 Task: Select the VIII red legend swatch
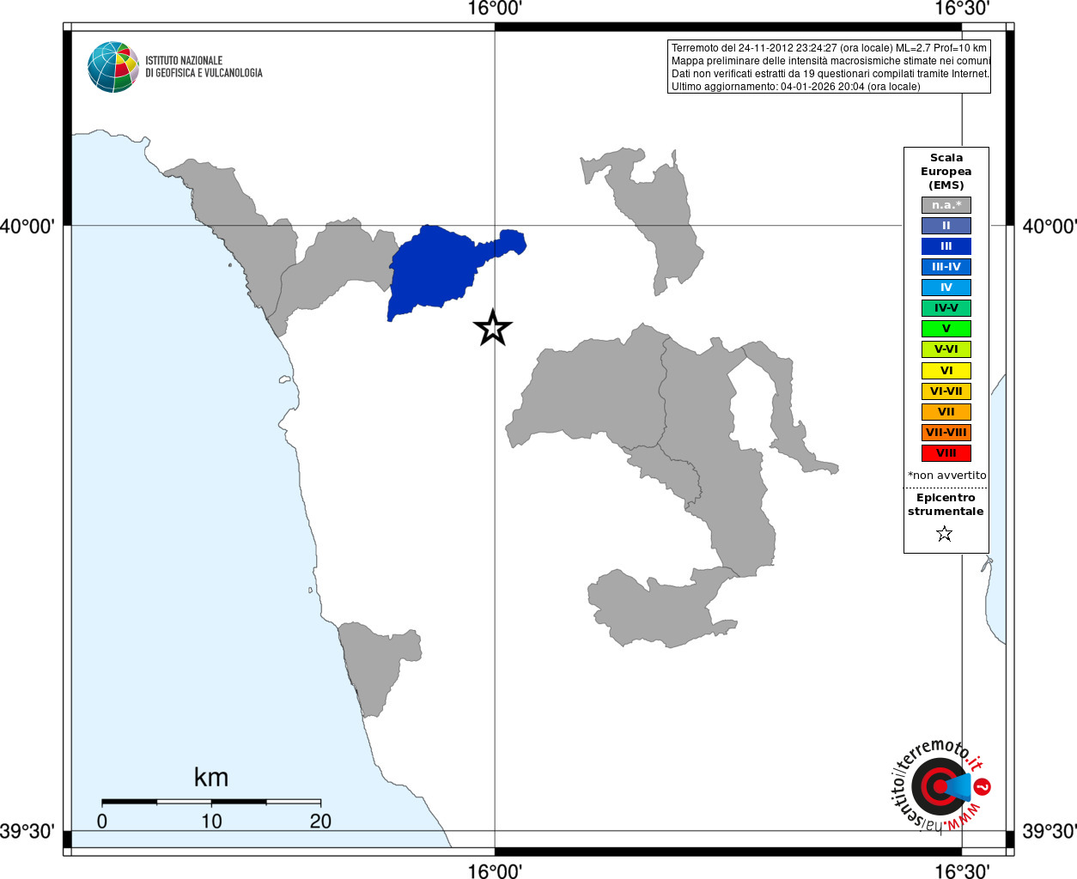click(946, 453)
